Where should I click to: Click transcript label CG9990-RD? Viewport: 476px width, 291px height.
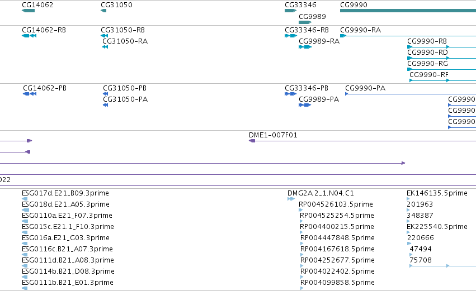(x=427, y=53)
